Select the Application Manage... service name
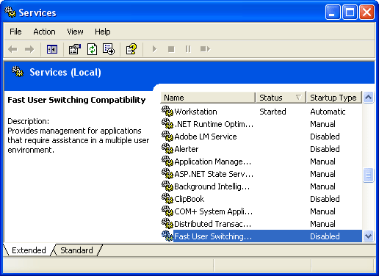Viewport: 379px width, 276px height. 213,161
